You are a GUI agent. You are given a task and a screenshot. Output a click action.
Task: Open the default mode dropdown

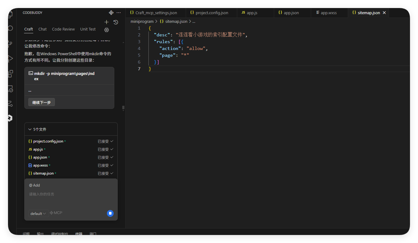pos(38,213)
